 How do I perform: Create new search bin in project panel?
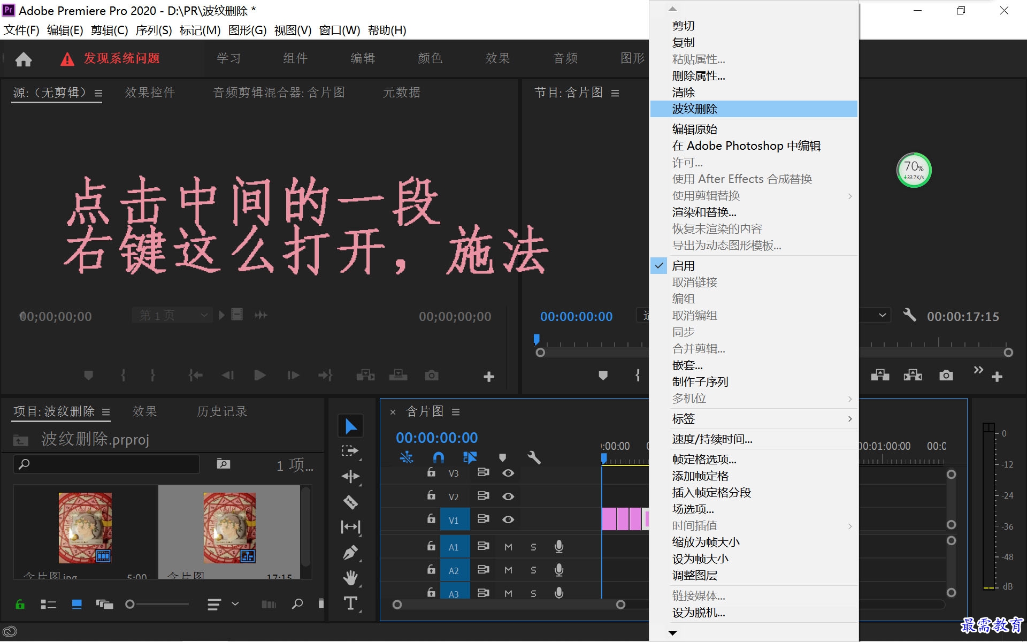pyautogui.click(x=223, y=464)
